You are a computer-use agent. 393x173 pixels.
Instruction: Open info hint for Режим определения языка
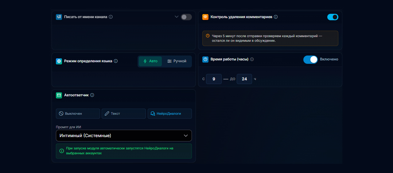[116, 61]
